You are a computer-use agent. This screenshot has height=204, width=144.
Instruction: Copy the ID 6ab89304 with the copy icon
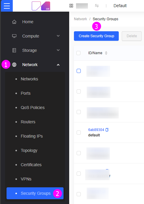(x=107, y=130)
